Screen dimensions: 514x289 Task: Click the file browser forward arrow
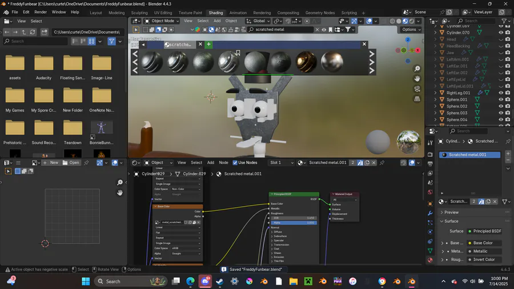click(x=15, y=32)
